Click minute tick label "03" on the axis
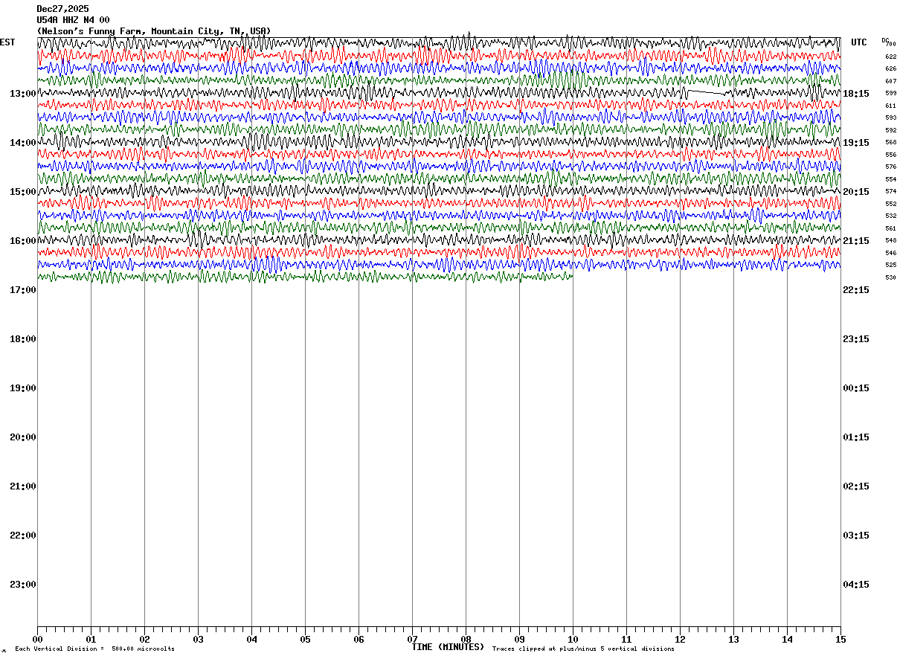 coord(198,639)
